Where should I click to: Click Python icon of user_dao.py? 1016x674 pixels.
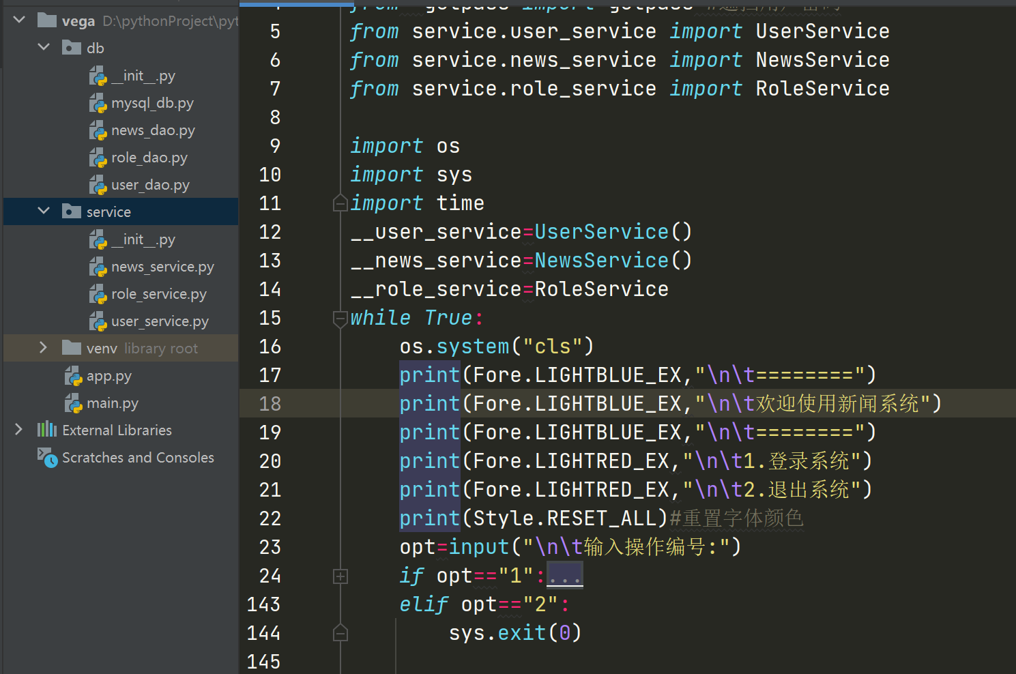tap(98, 185)
